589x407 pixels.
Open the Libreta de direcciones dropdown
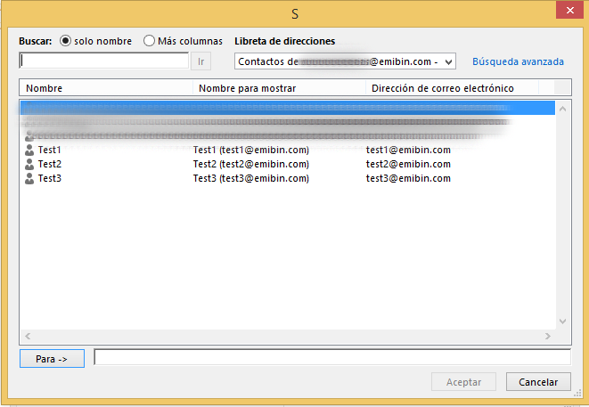coord(448,61)
